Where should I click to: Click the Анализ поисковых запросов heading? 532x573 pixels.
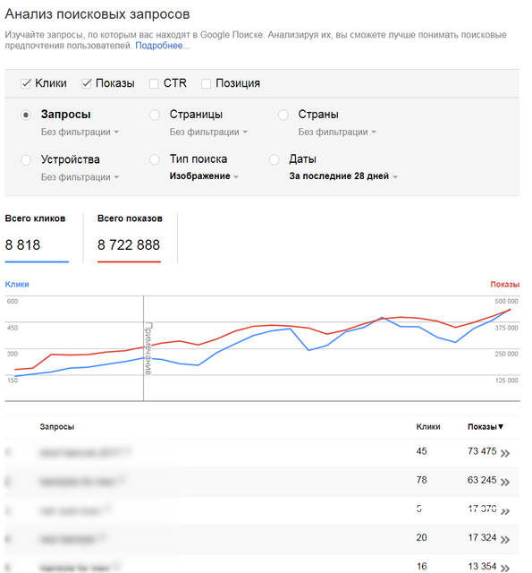click(97, 14)
